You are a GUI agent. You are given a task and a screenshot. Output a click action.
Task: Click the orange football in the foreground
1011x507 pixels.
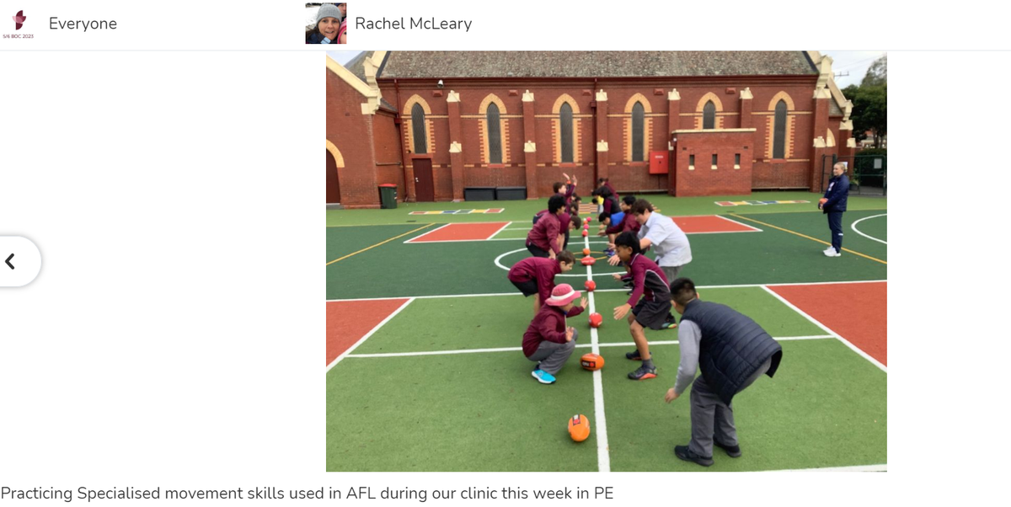(x=578, y=428)
